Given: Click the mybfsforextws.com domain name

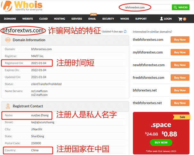Looking at the screenshot, I should click(148, 52).
